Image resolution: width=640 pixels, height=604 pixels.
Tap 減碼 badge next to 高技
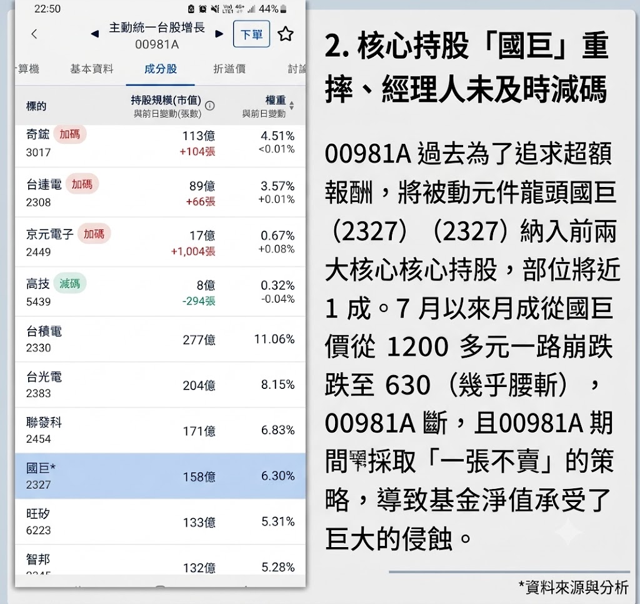pyautogui.click(x=70, y=284)
